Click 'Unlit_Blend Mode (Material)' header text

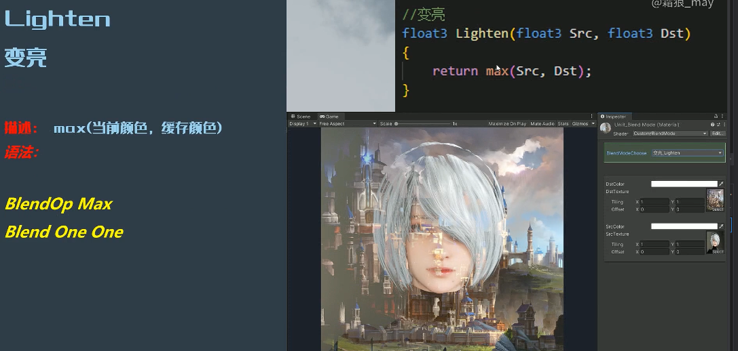coord(647,125)
